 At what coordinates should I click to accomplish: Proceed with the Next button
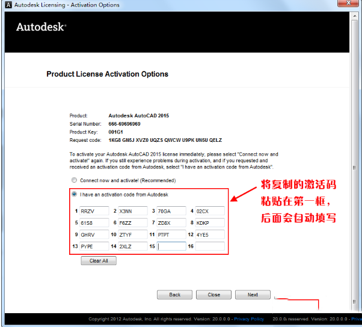(253, 295)
